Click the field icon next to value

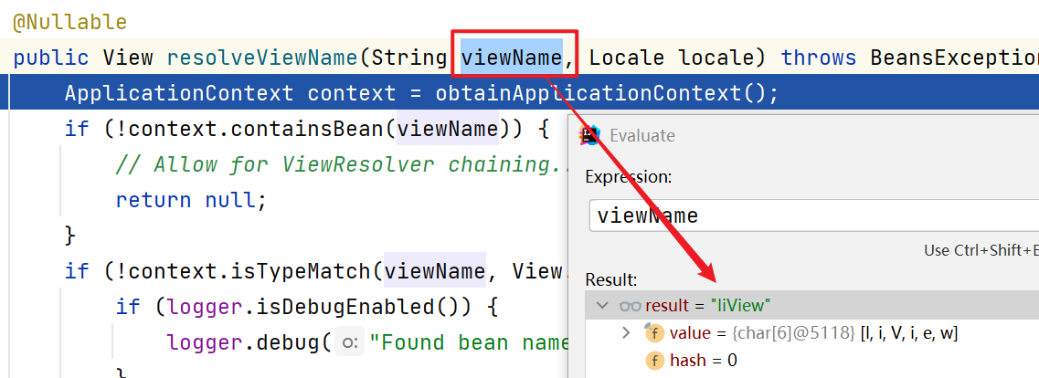[x=654, y=333]
